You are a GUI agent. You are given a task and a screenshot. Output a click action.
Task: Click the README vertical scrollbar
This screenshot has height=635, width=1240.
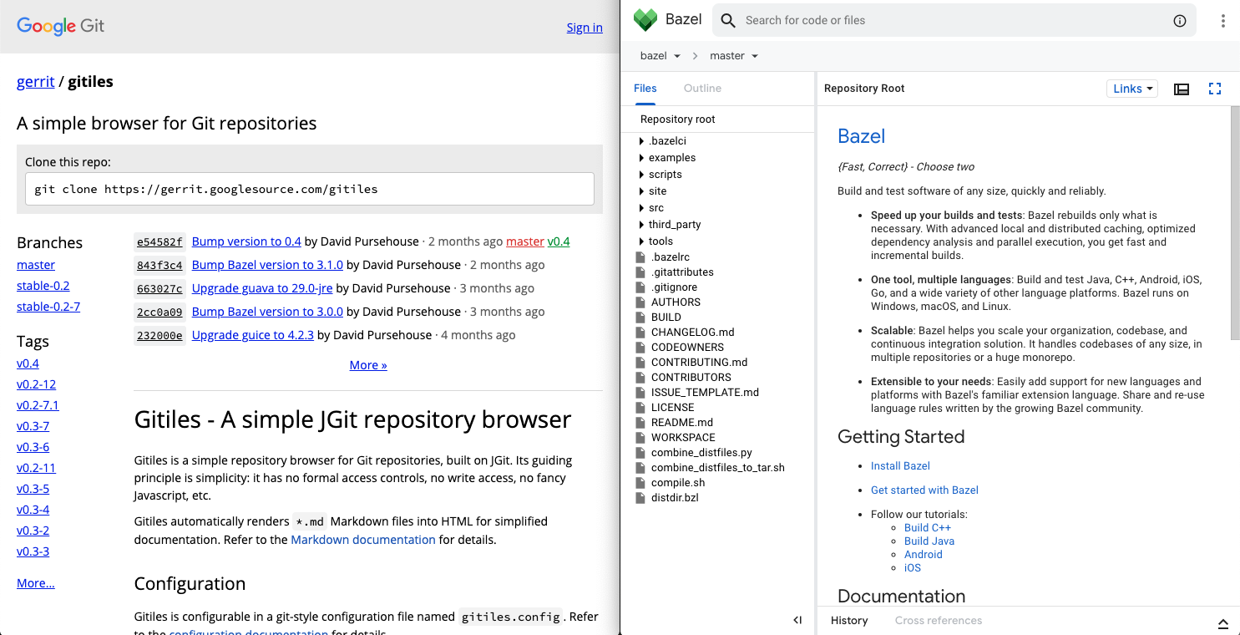[1235, 223]
